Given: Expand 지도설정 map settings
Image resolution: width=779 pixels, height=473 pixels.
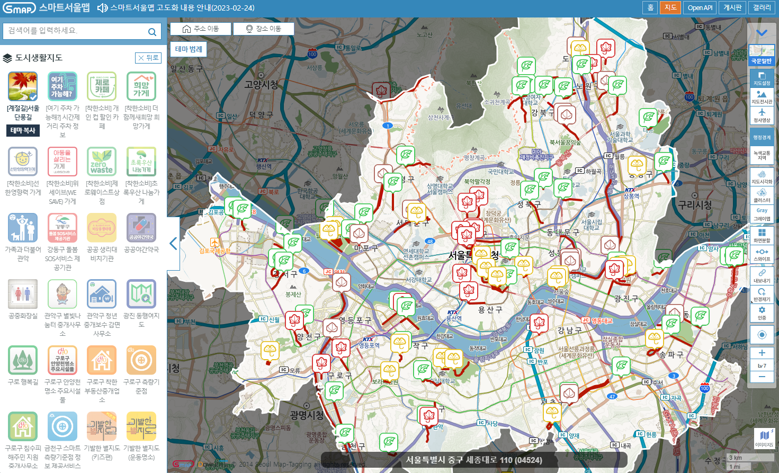Looking at the screenshot, I should pyautogui.click(x=762, y=78).
